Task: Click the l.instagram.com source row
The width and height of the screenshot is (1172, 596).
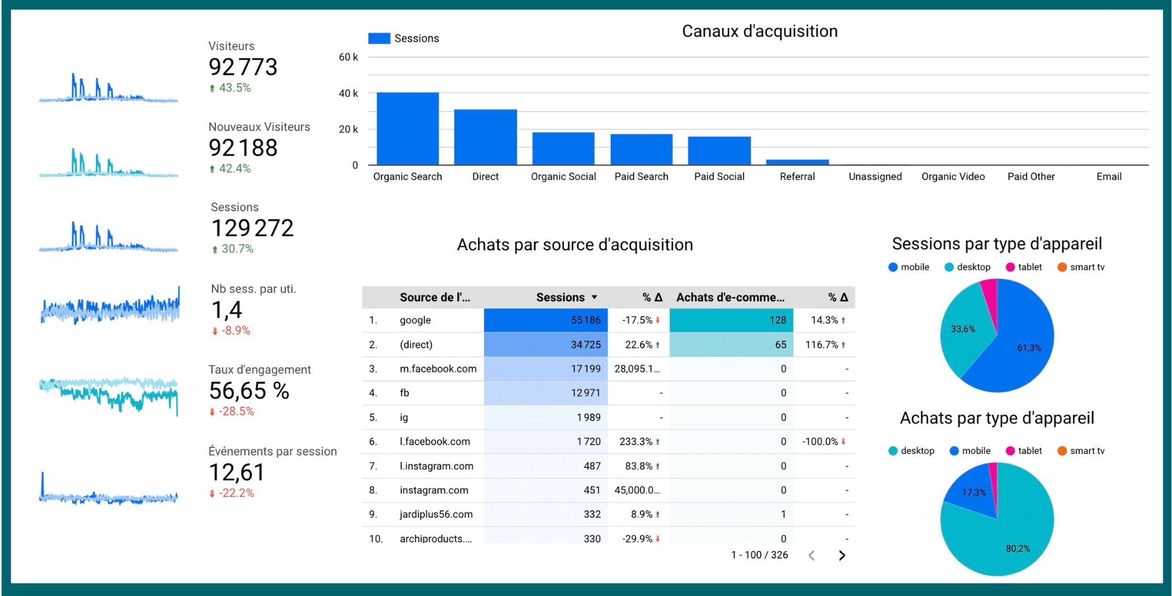Action: tap(608, 466)
